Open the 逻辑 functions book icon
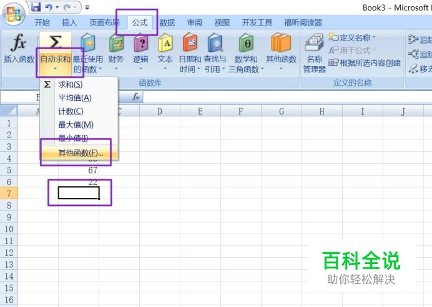Screen dimensions: 432x307 pyautogui.click(x=141, y=43)
